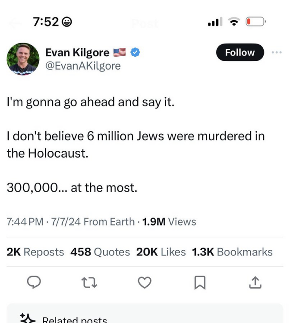The image size is (290, 323).
Task: Click the blue verified badge
Action: tap(135, 53)
